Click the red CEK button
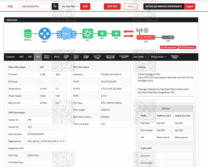The height and width of the screenshot is (167, 208). (85, 6)
